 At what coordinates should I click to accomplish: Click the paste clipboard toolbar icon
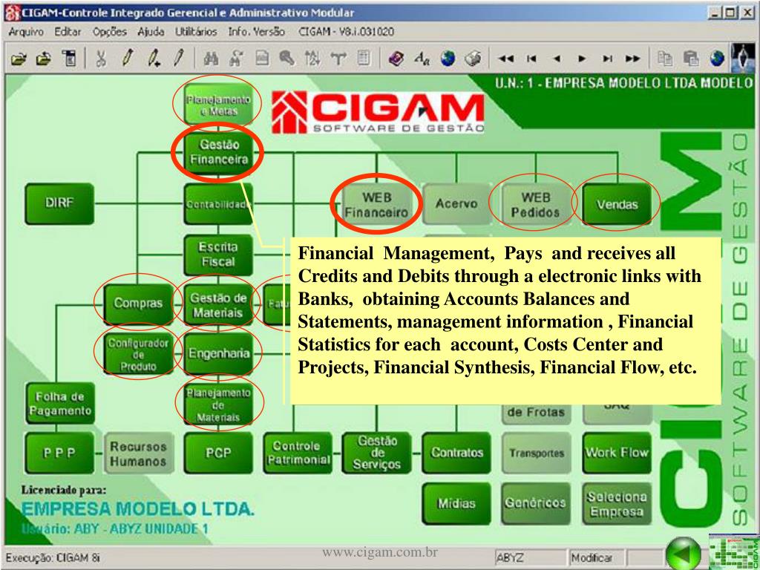[691, 59]
